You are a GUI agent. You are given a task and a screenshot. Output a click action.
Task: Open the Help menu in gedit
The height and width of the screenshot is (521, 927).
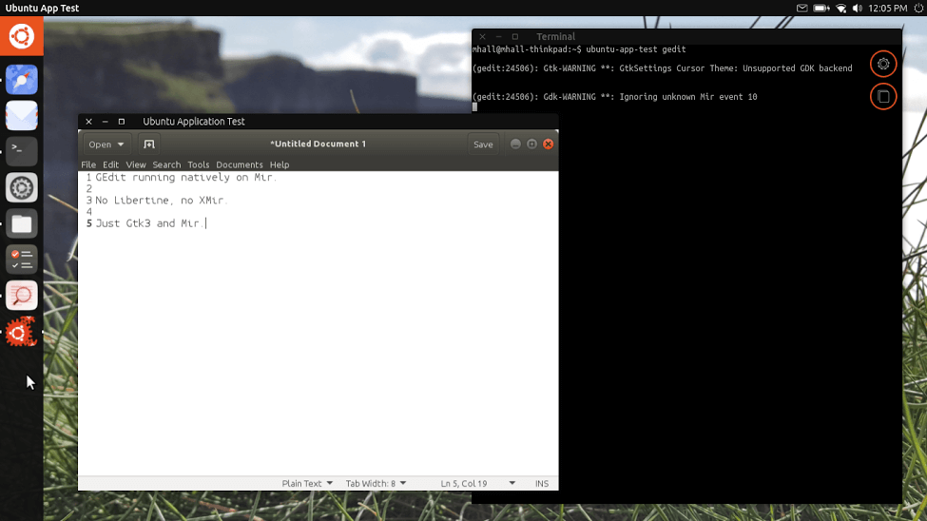280,164
